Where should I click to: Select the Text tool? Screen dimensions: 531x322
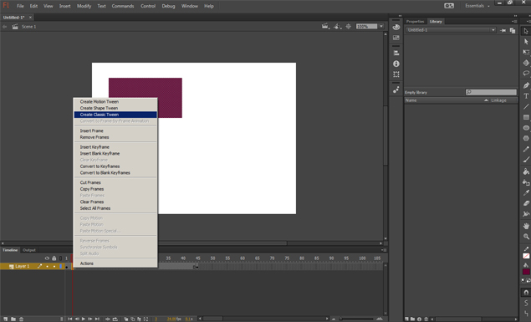pos(526,96)
